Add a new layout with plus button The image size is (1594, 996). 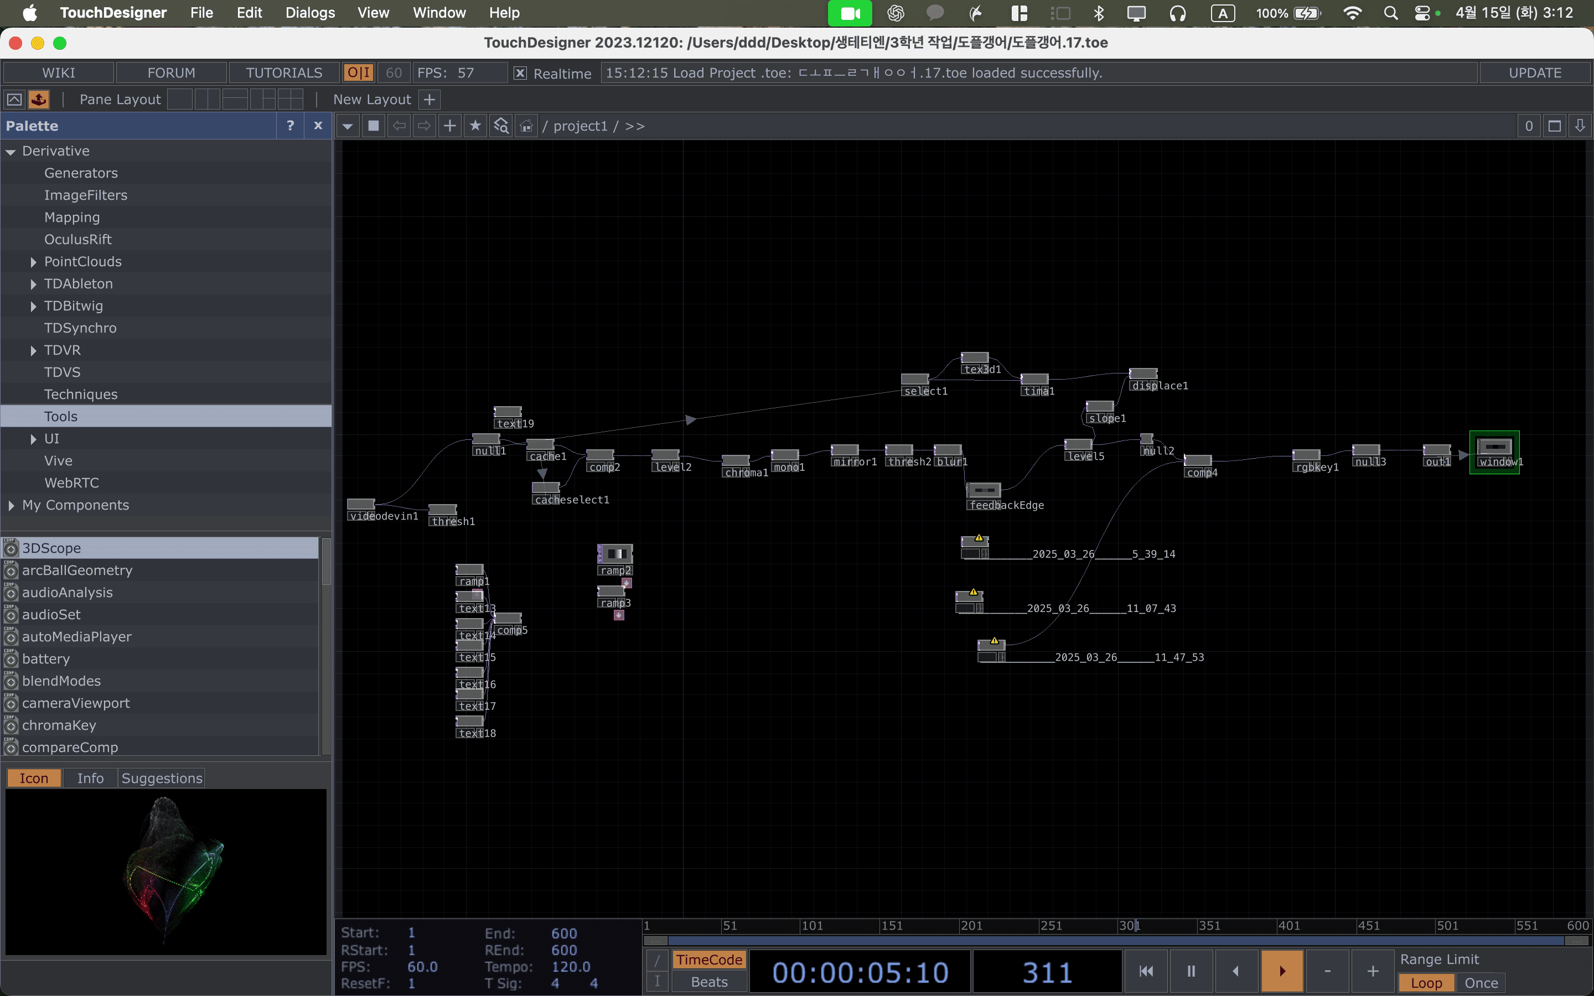pos(429,100)
